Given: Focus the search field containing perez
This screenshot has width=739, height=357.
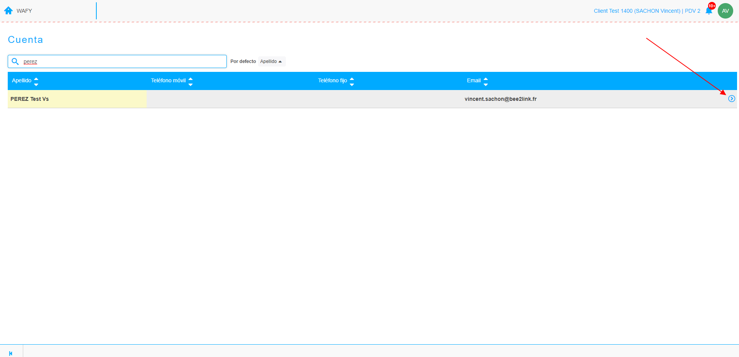Looking at the screenshot, I should coord(117,61).
